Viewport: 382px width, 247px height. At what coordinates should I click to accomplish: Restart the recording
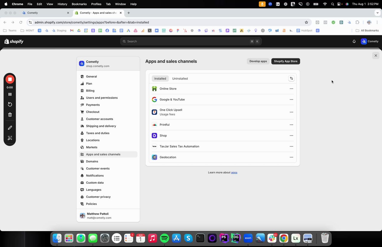[x=10, y=104]
